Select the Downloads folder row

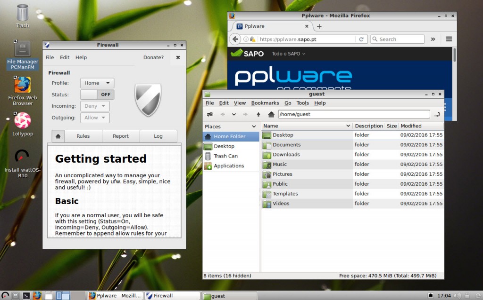point(353,154)
